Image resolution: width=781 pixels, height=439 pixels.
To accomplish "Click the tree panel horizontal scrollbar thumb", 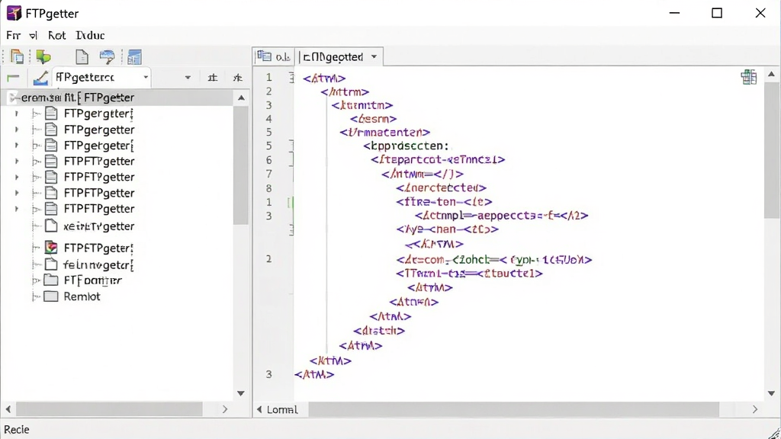I will pyautogui.click(x=110, y=409).
